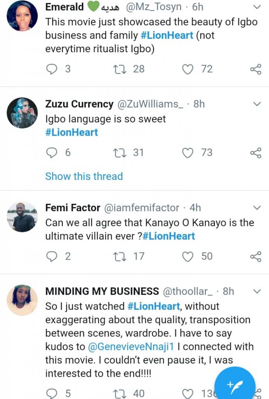Open #LionHeart hashtag in Zuzu's tweet
The width and height of the screenshot is (269, 399).
click(x=71, y=132)
